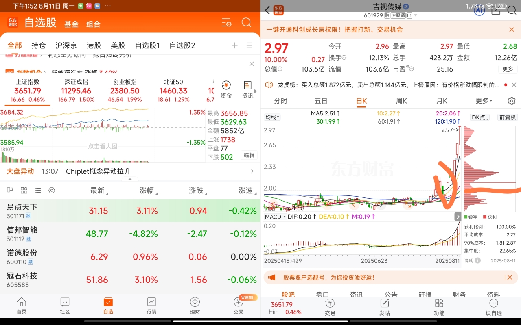Open 交易 trade in left bottom bar

pyautogui.click(x=239, y=306)
